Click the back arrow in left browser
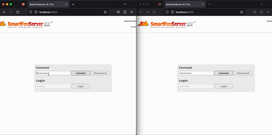The image size is (272, 135). (4, 12)
